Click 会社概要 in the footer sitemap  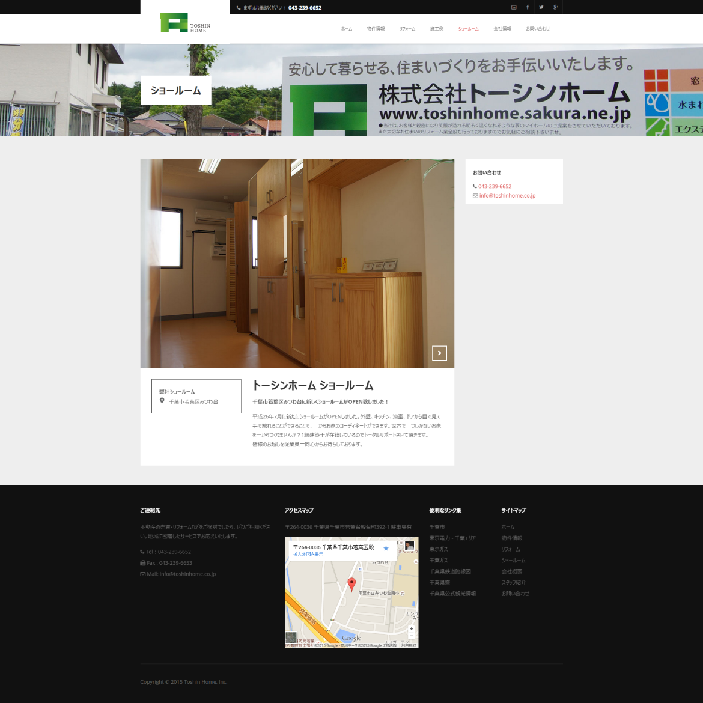click(512, 571)
